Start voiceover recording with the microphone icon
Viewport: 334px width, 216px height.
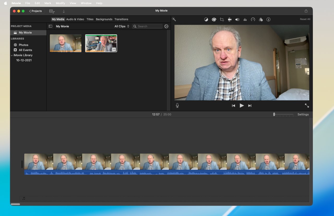(177, 105)
